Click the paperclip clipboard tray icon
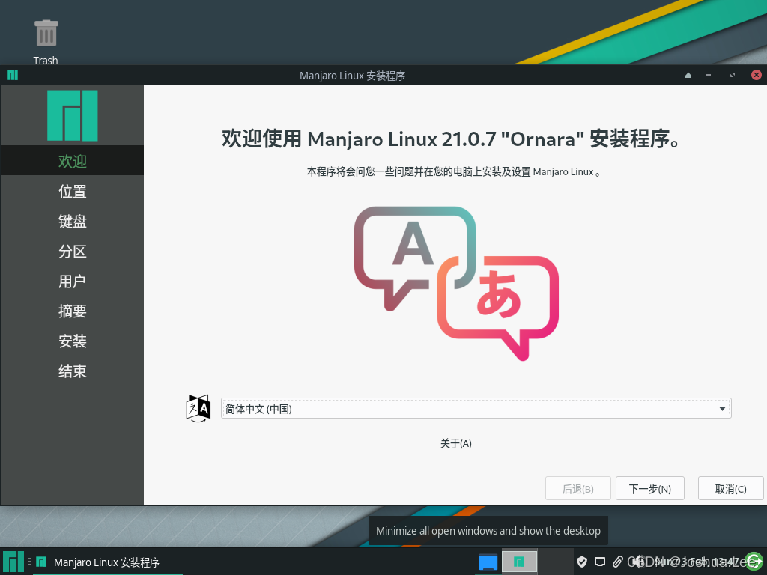767x575 pixels. tap(618, 562)
